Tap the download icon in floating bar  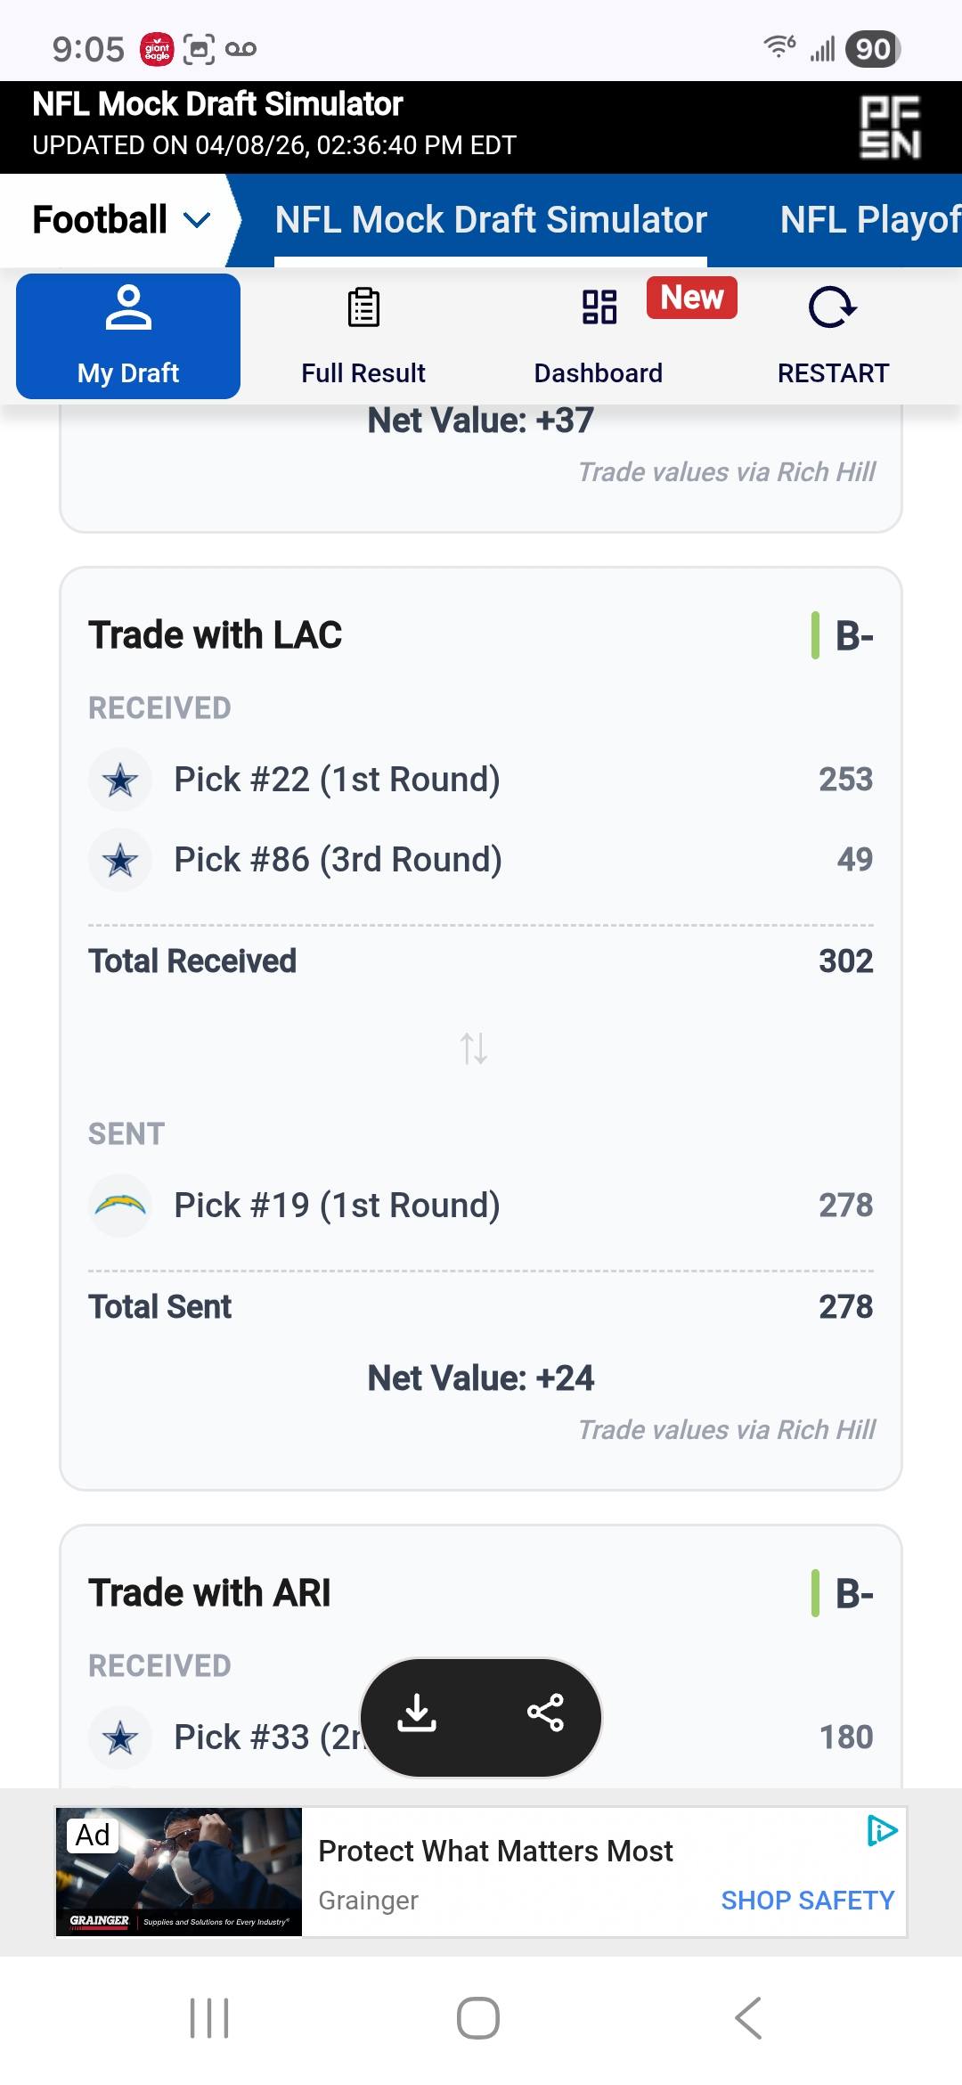[x=417, y=1712]
